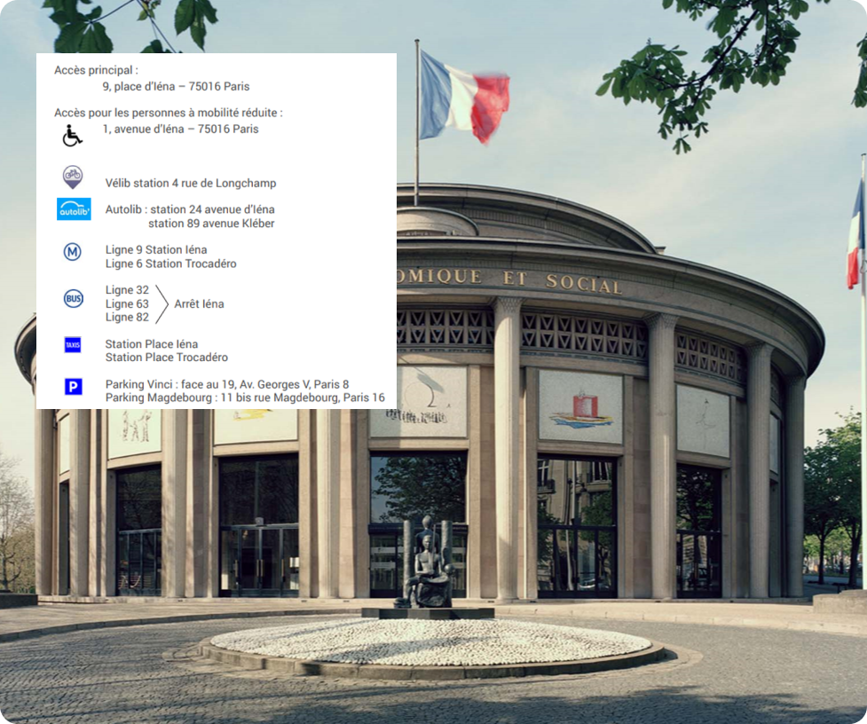Click the 'ET SOCIAL' engraved facade lettering
Screen dimensions: 867x724
point(563,282)
